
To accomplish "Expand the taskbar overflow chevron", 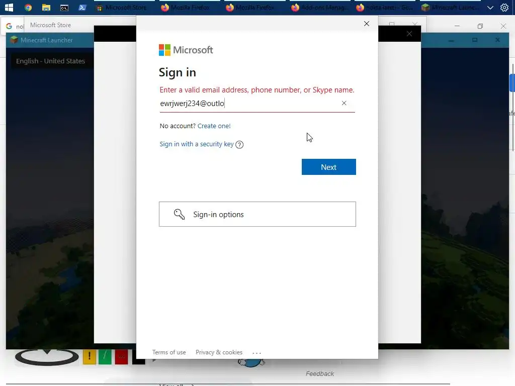I will click(x=490, y=7).
